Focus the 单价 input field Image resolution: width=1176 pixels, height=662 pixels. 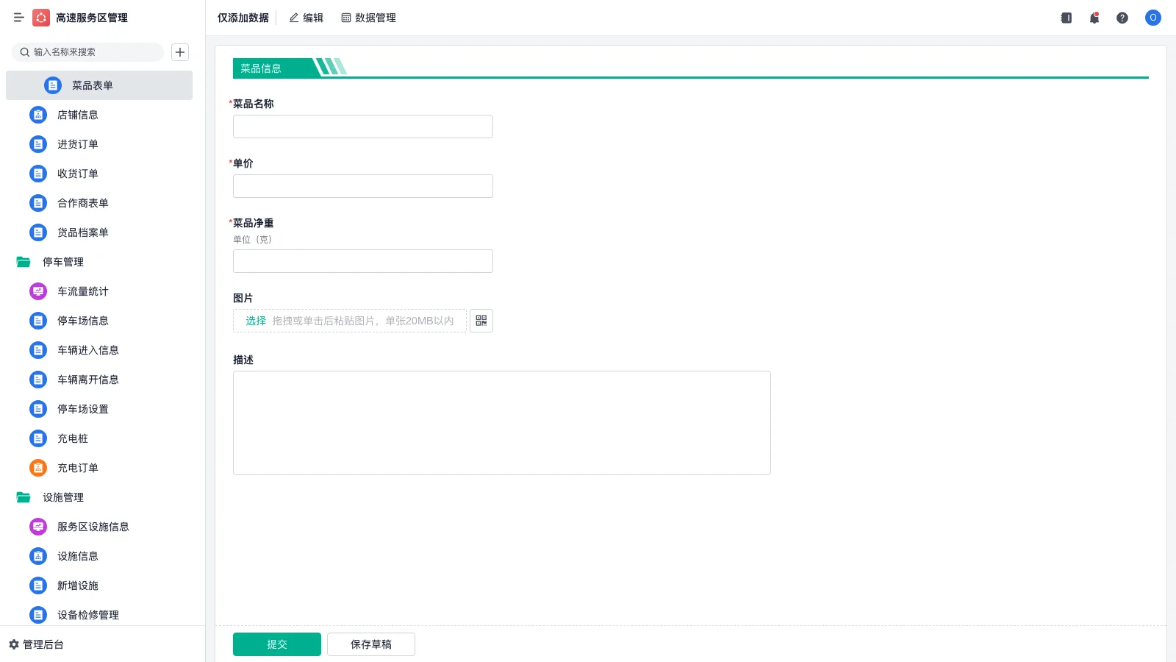click(x=363, y=186)
